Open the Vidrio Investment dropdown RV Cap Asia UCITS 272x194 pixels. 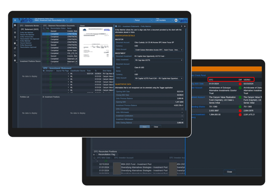159,60
